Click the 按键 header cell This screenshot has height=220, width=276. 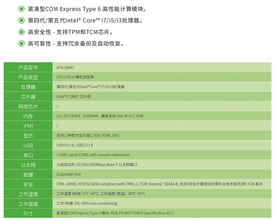point(28,174)
